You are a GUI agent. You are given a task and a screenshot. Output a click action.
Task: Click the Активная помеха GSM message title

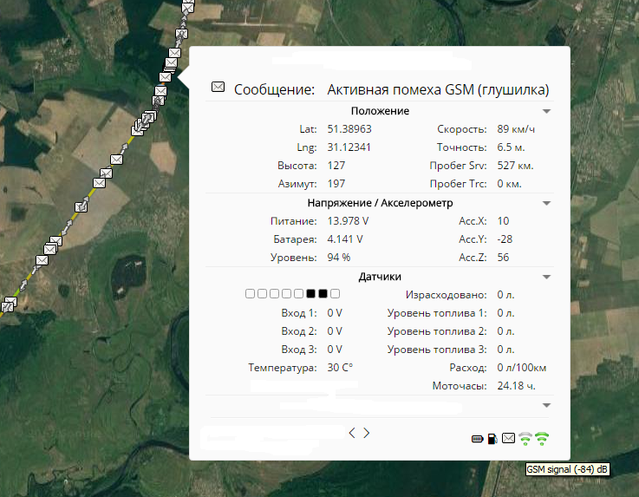438,89
